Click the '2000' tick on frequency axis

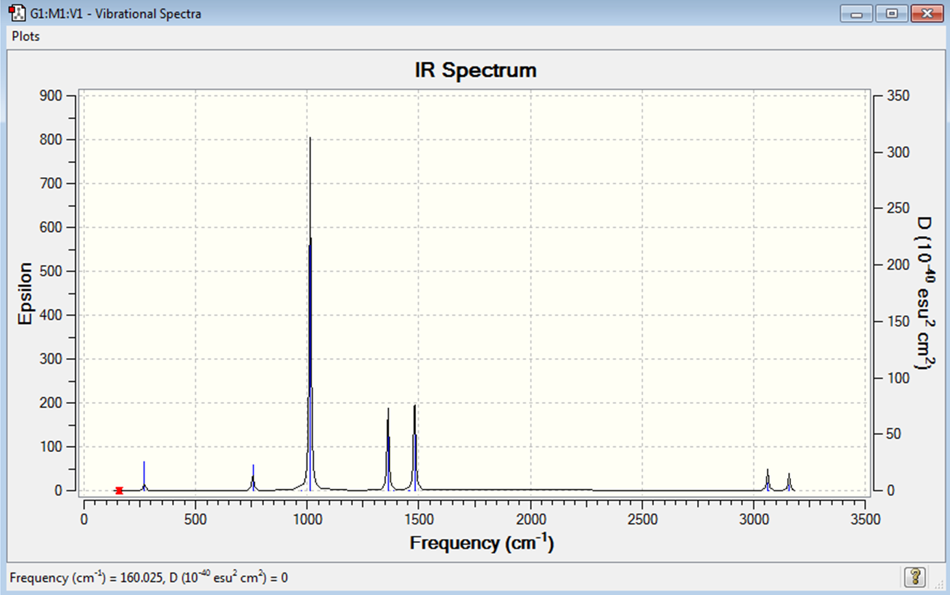[x=531, y=519]
